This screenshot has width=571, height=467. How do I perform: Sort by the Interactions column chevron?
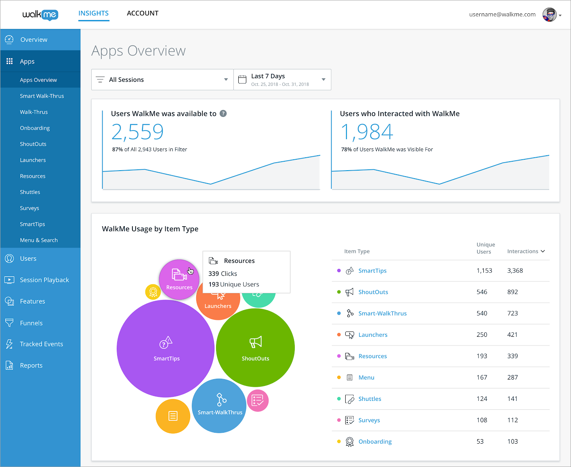click(x=543, y=251)
